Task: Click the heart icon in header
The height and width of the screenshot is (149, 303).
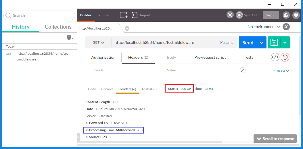Action: (x=296, y=15)
